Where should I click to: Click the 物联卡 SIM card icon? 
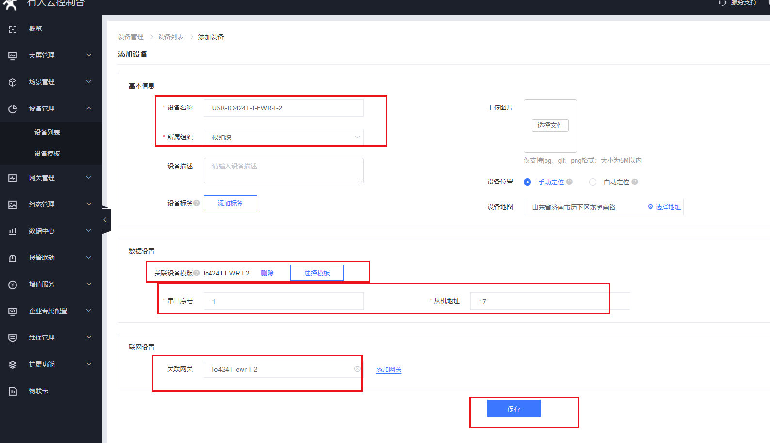13,391
